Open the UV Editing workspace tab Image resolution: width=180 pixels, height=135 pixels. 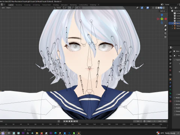click(x=36, y=5)
